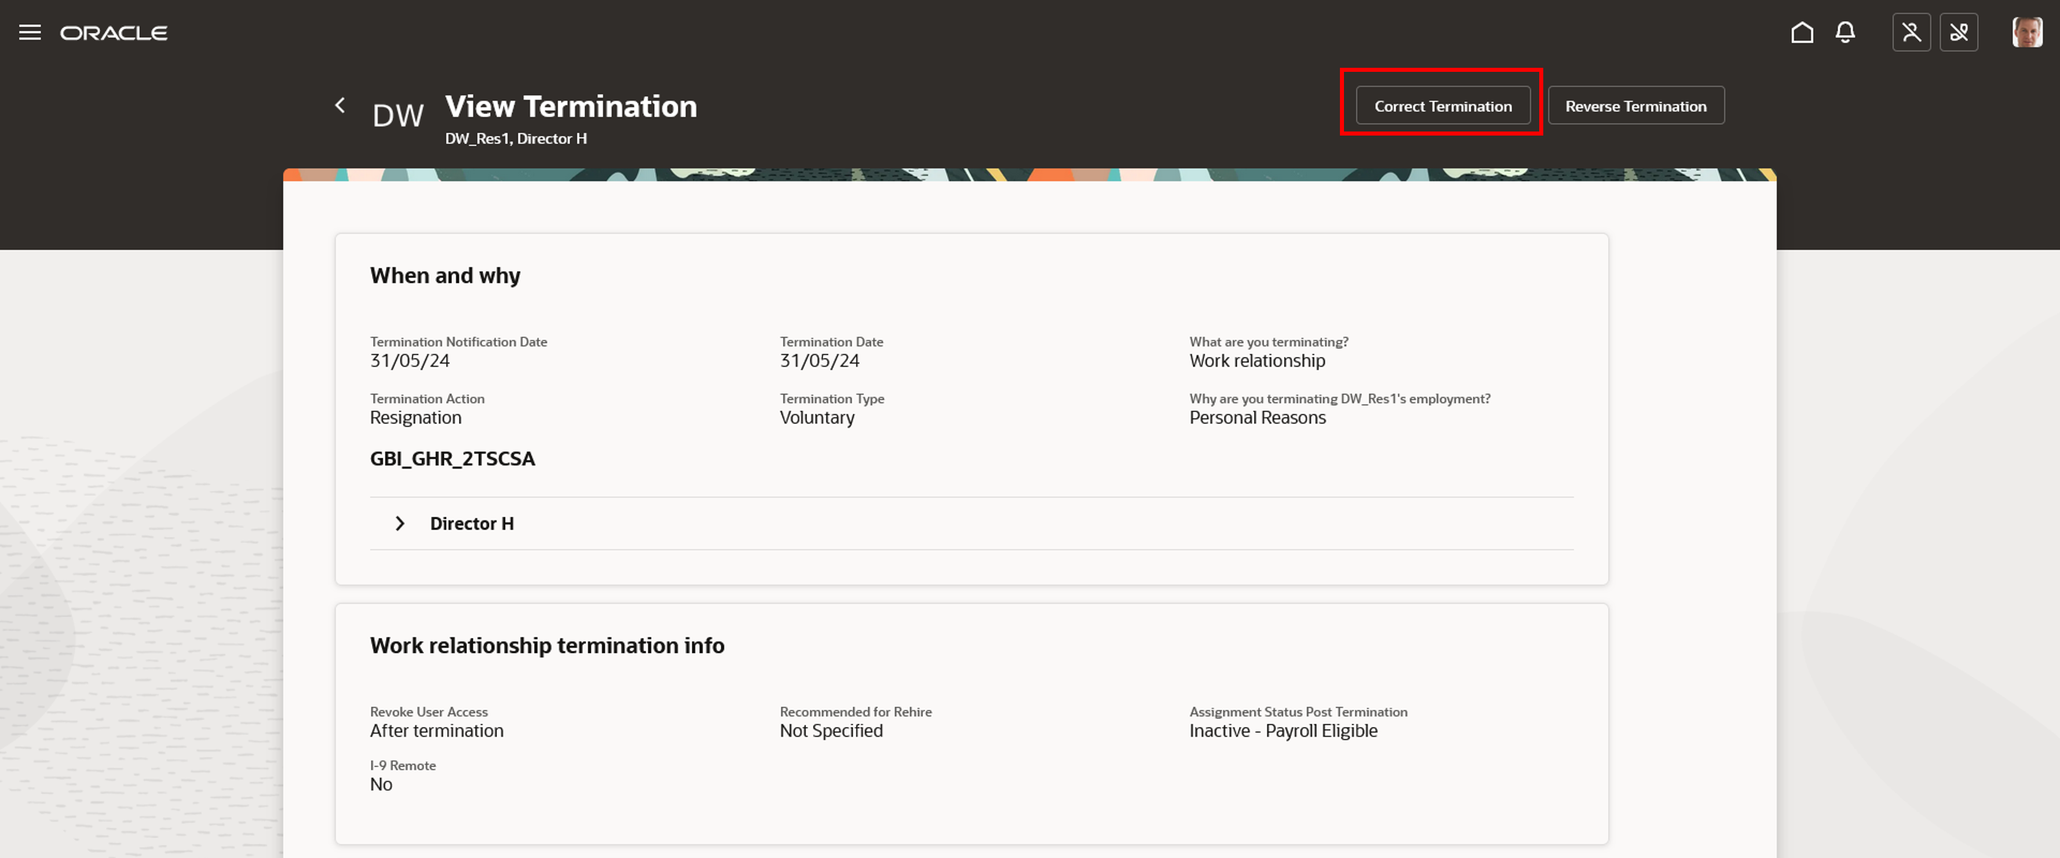Go back with the left arrow
This screenshot has height=858, width=2060.
pos(340,105)
